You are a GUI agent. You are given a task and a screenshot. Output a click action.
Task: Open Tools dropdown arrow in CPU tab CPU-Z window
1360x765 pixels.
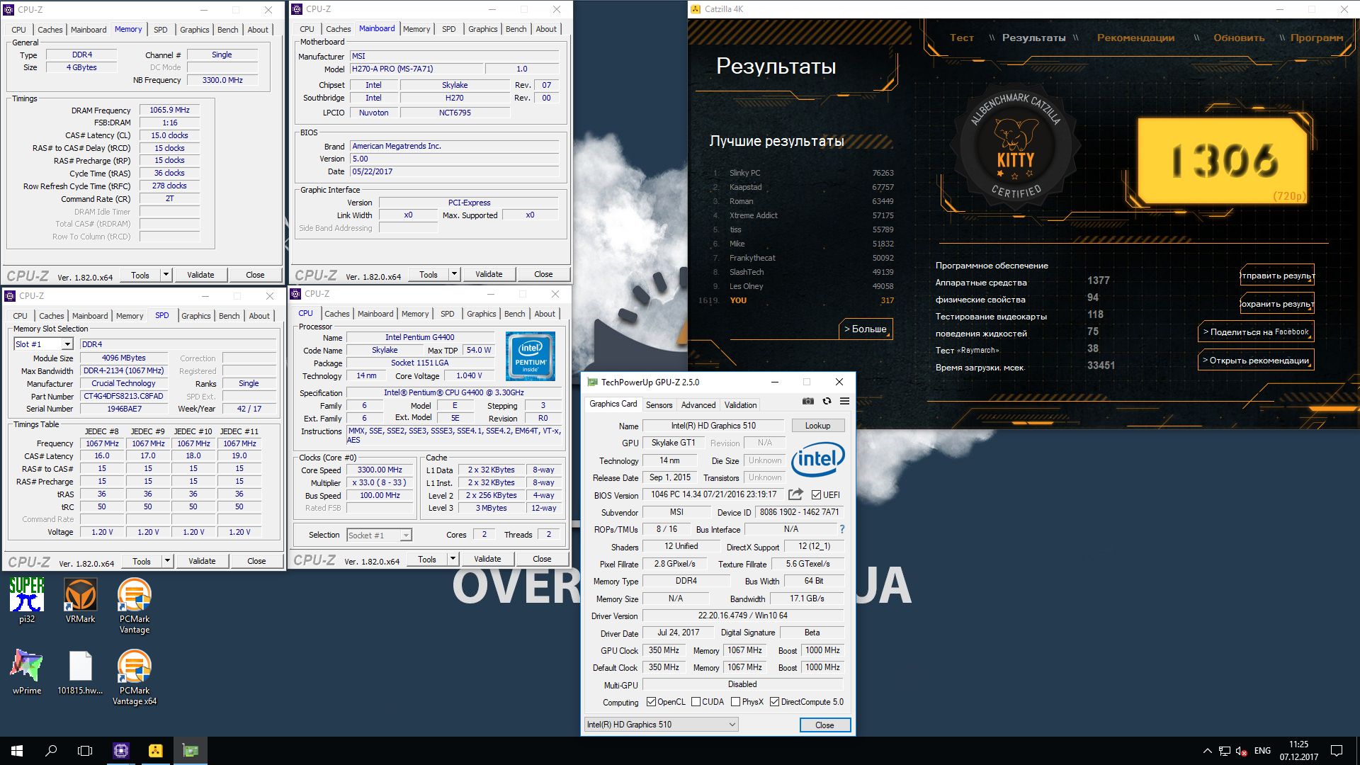click(x=453, y=559)
